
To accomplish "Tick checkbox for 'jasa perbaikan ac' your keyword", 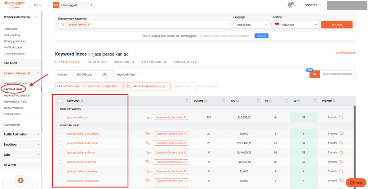I will [60, 117].
